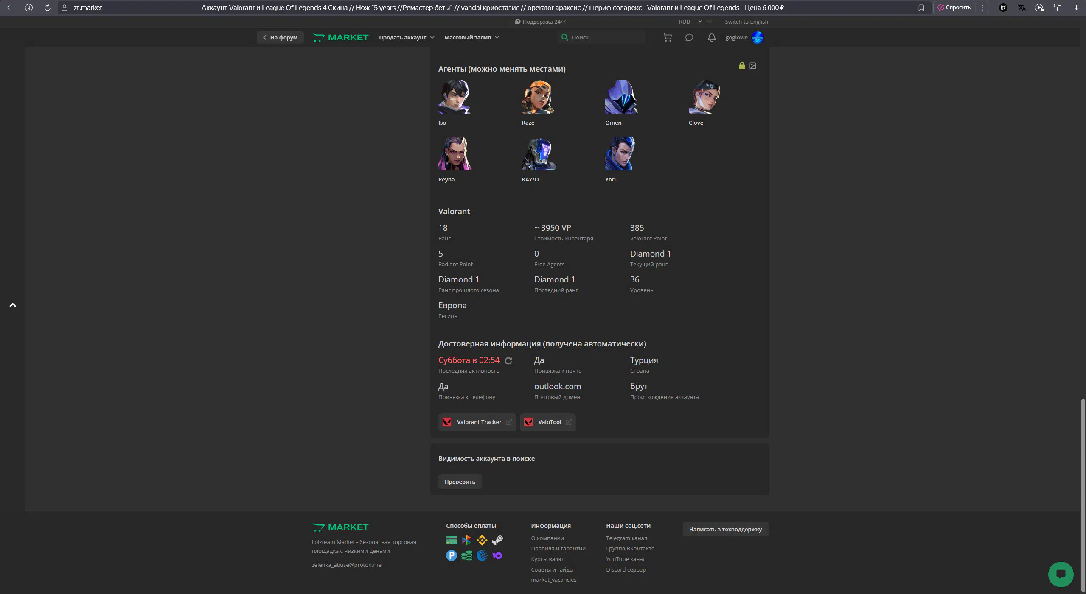
Task: Select the KAY/O agent thumbnail
Action: point(538,153)
